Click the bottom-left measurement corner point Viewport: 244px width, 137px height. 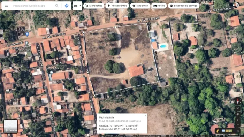pos(94,95)
